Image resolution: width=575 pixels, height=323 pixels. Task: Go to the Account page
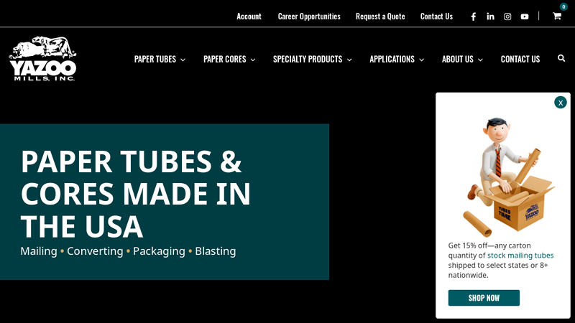249,16
